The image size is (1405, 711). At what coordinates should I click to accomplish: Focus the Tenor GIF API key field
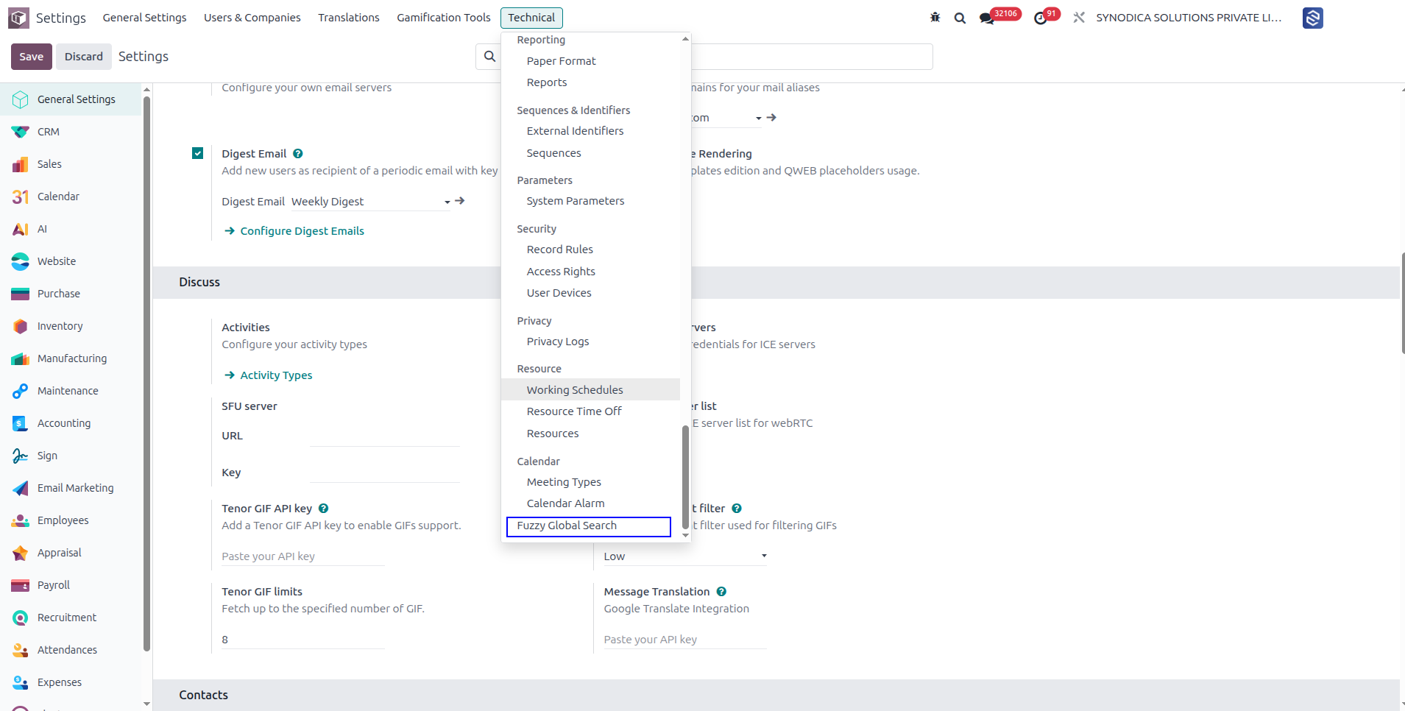pyautogui.click(x=303, y=556)
